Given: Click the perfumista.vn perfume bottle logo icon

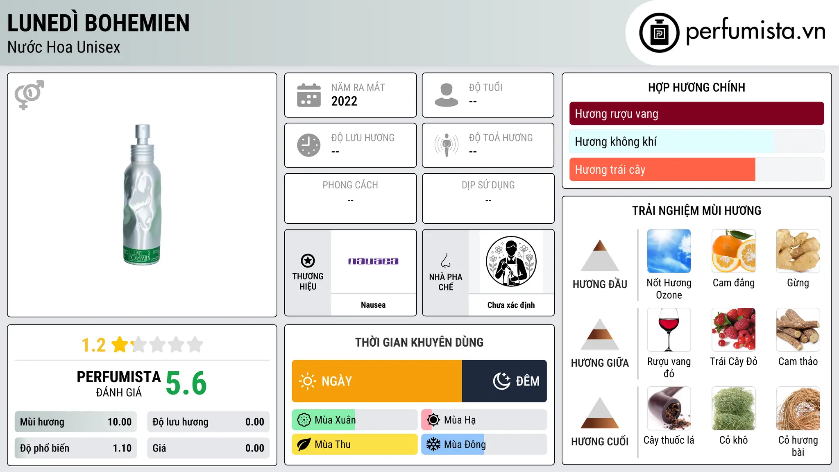Looking at the screenshot, I should tap(659, 33).
